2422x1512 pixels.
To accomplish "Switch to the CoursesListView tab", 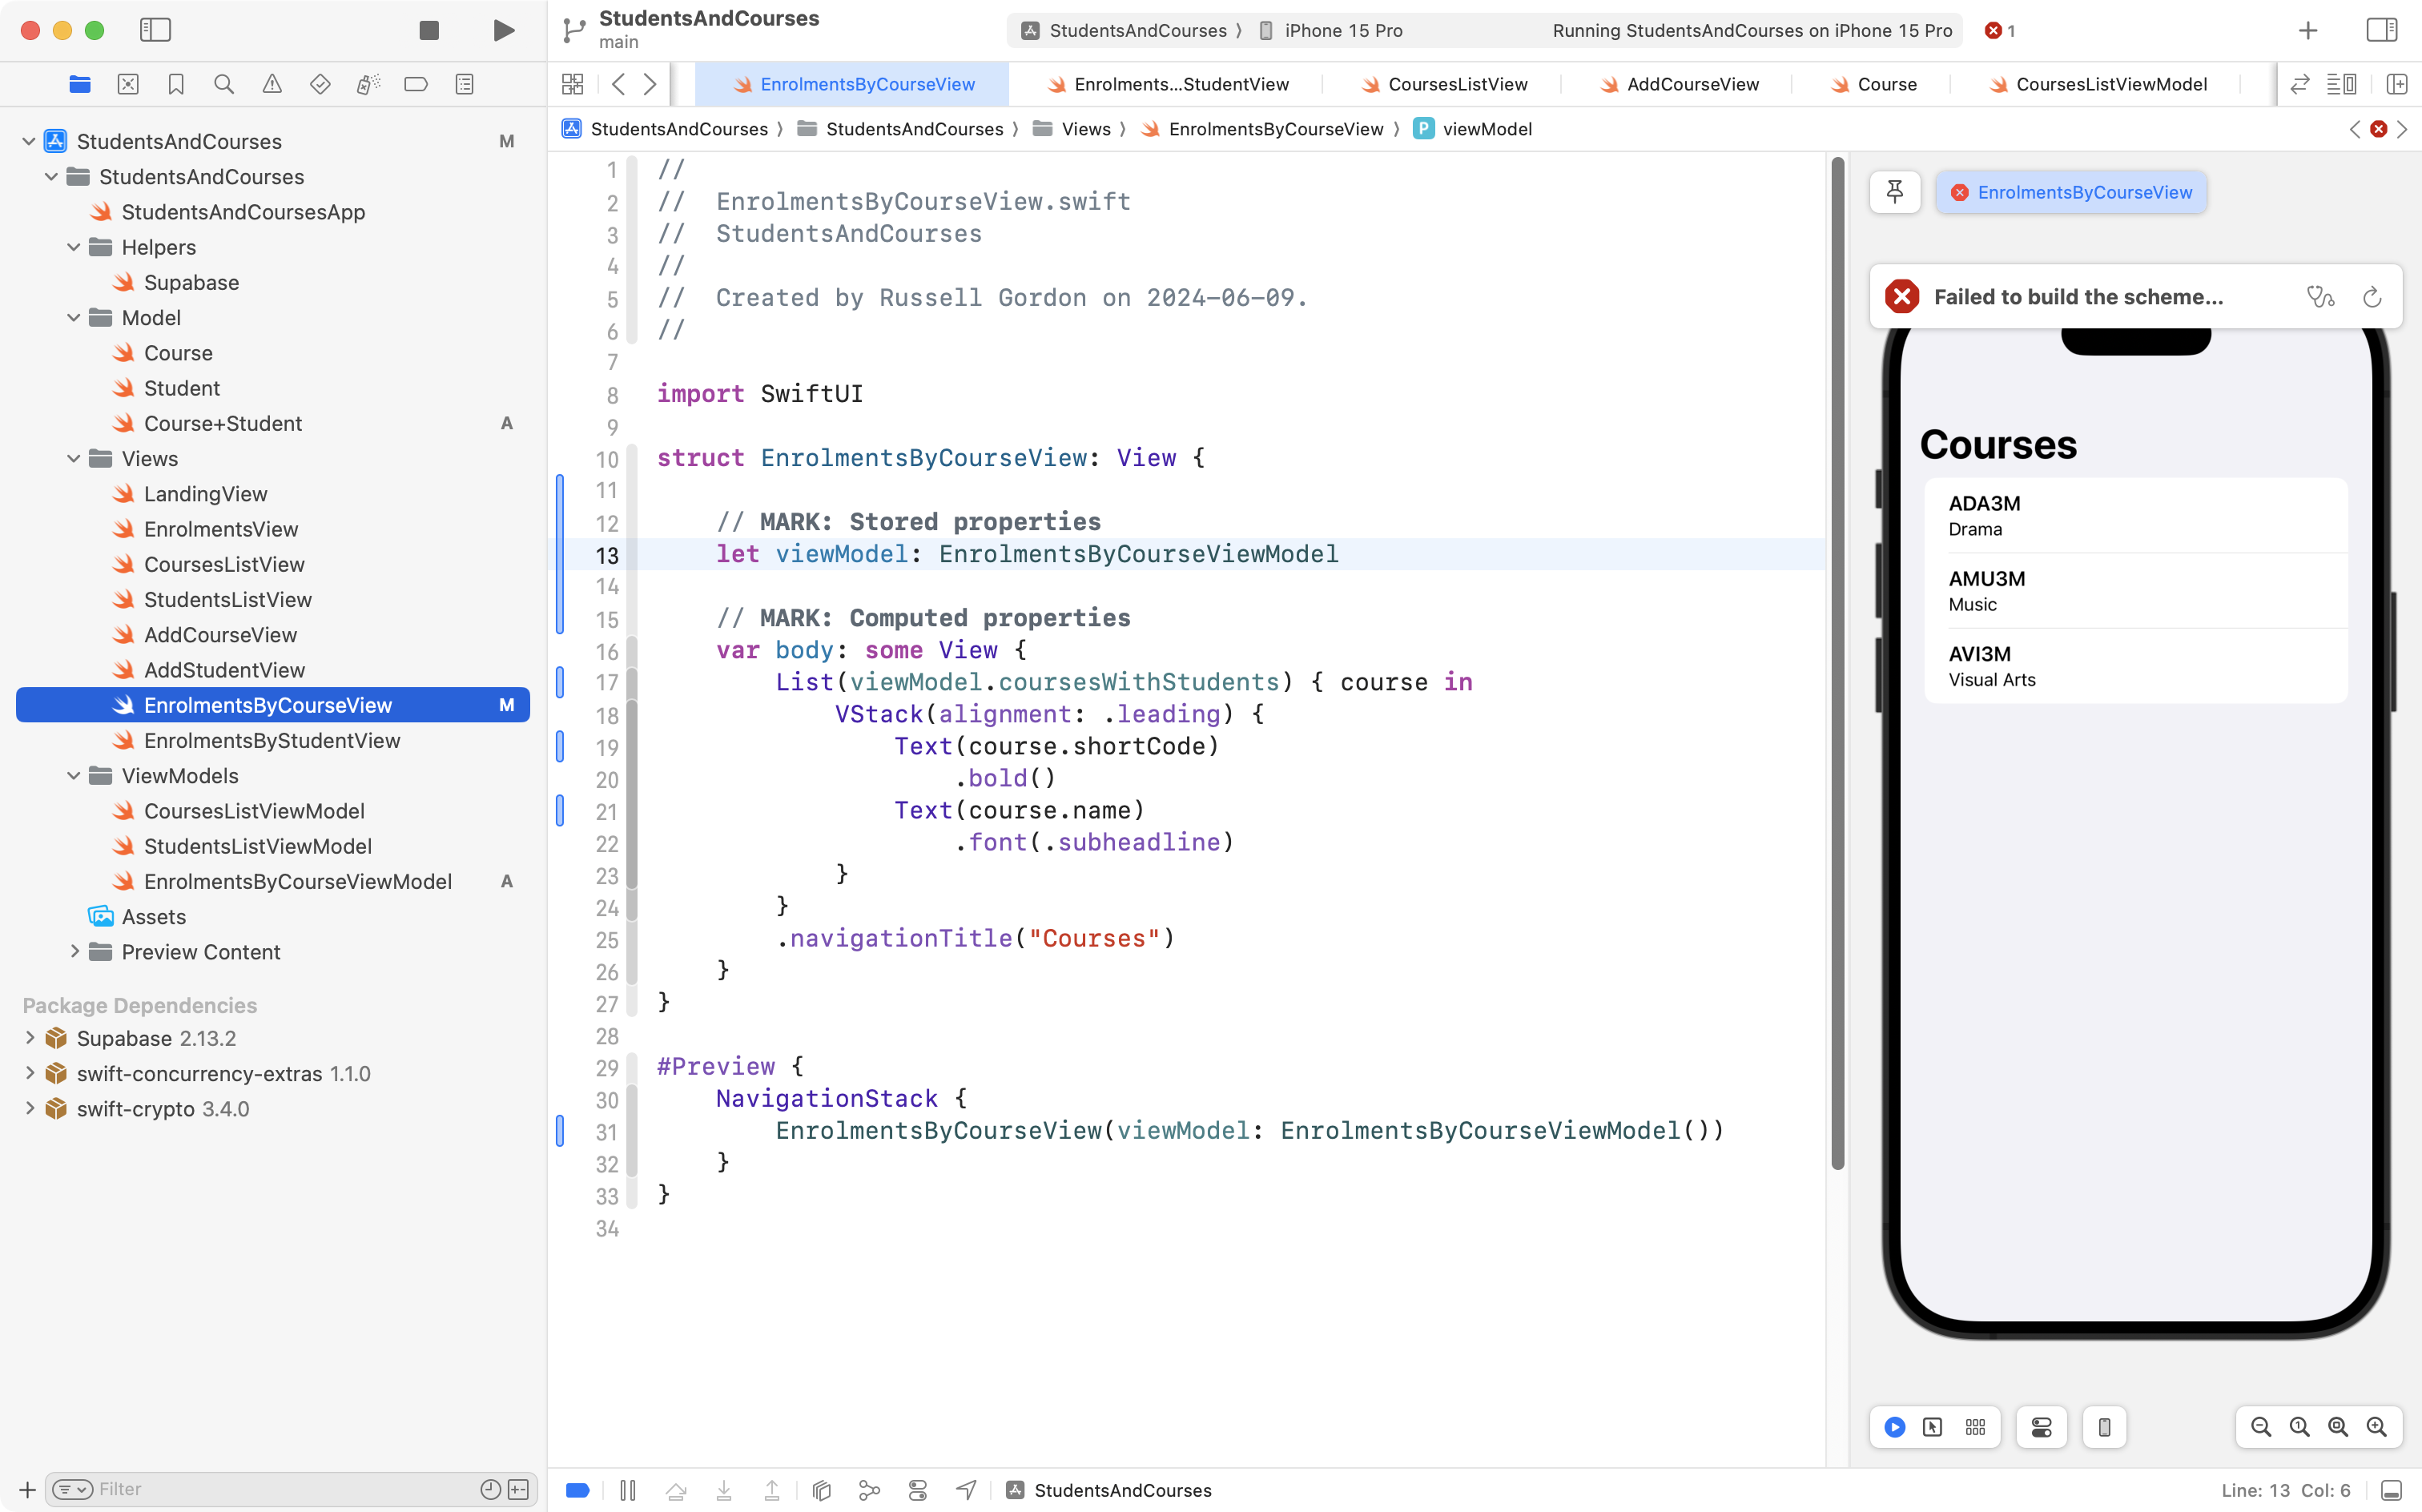I will pyautogui.click(x=1457, y=84).
